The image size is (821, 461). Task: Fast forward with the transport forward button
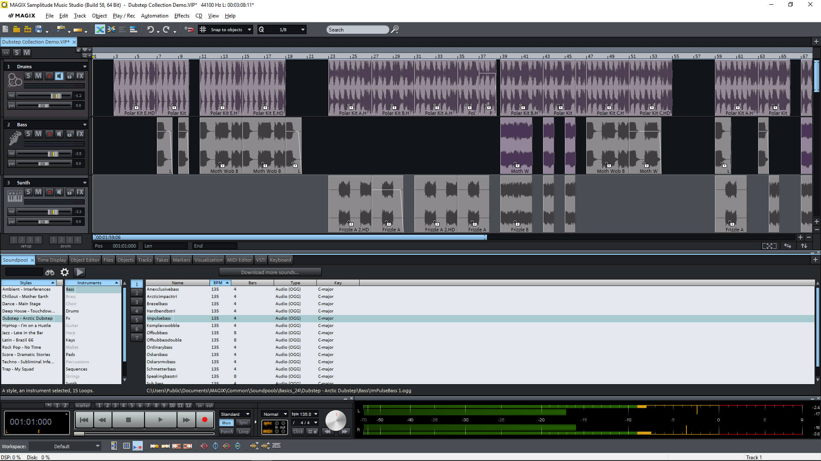click(x=186, y=420)
